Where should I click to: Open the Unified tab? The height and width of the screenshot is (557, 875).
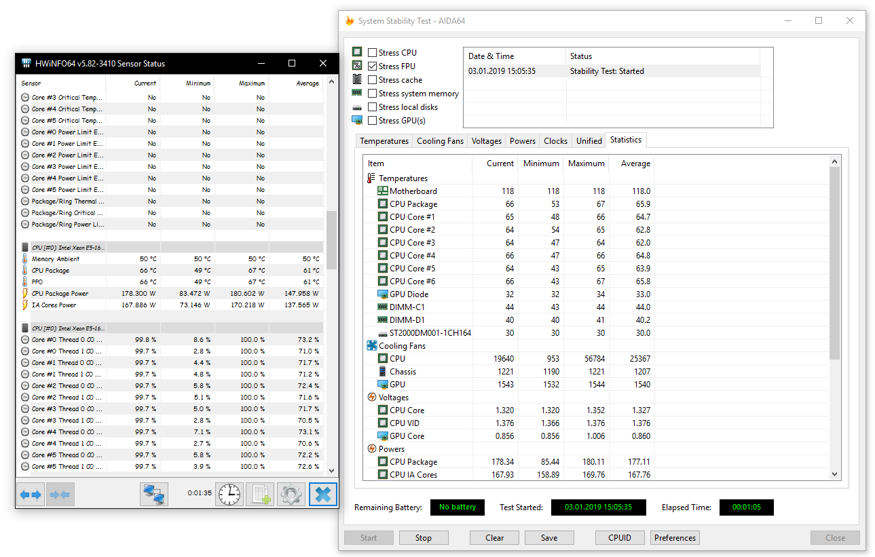coord(589,141)
